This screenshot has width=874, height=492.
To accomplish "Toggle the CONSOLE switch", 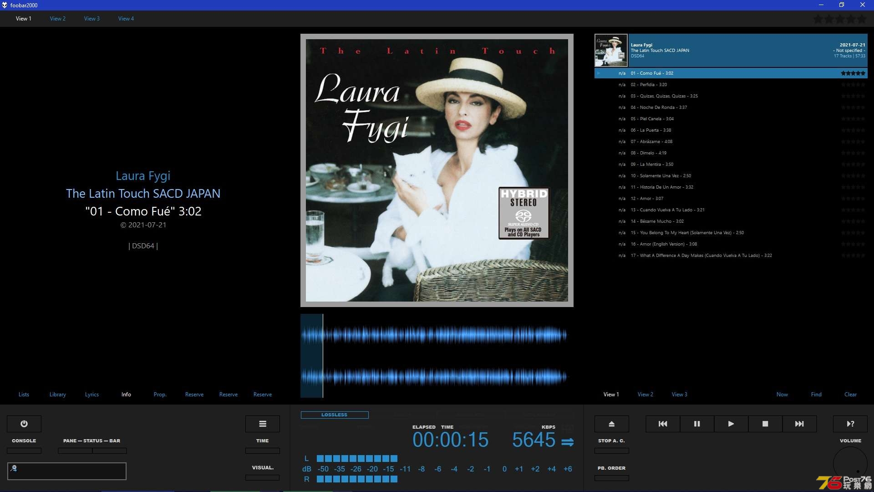I will pyautogui.click(x=24, y=451).
